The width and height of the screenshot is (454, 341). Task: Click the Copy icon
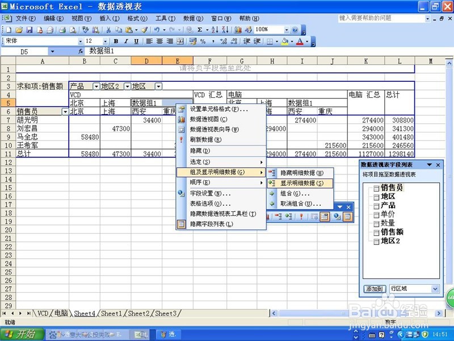(119, 30)
